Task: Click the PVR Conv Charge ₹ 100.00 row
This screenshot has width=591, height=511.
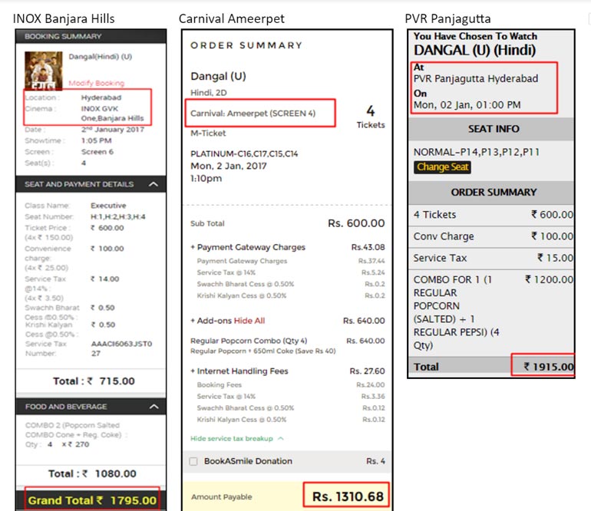Action: pyautogui.click(x=491, y=236)
